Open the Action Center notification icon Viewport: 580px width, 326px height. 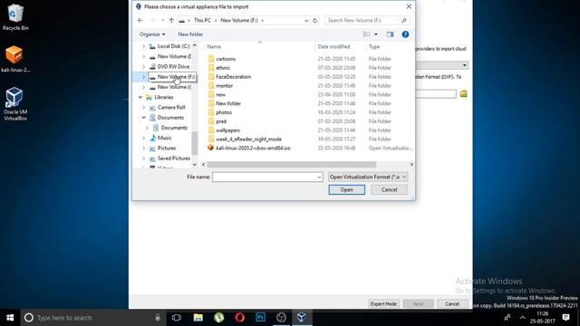[x=565, y=318]
